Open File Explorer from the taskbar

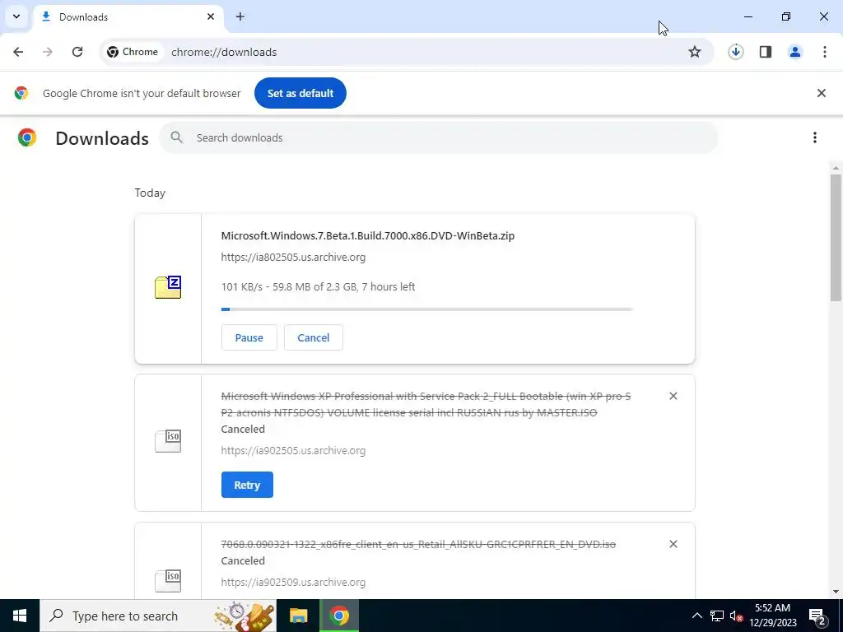[298, 616]
